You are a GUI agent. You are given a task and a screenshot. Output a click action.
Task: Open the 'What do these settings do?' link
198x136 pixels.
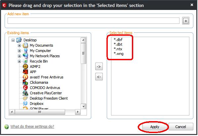pos(32,126)
